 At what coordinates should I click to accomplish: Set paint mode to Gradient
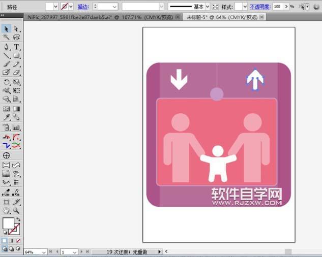click(11, 241)
